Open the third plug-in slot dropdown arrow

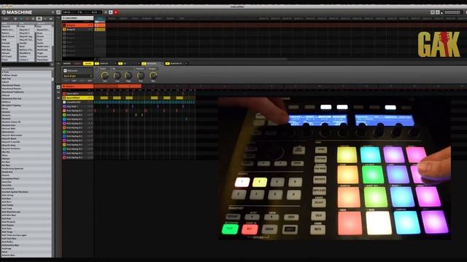163,63
